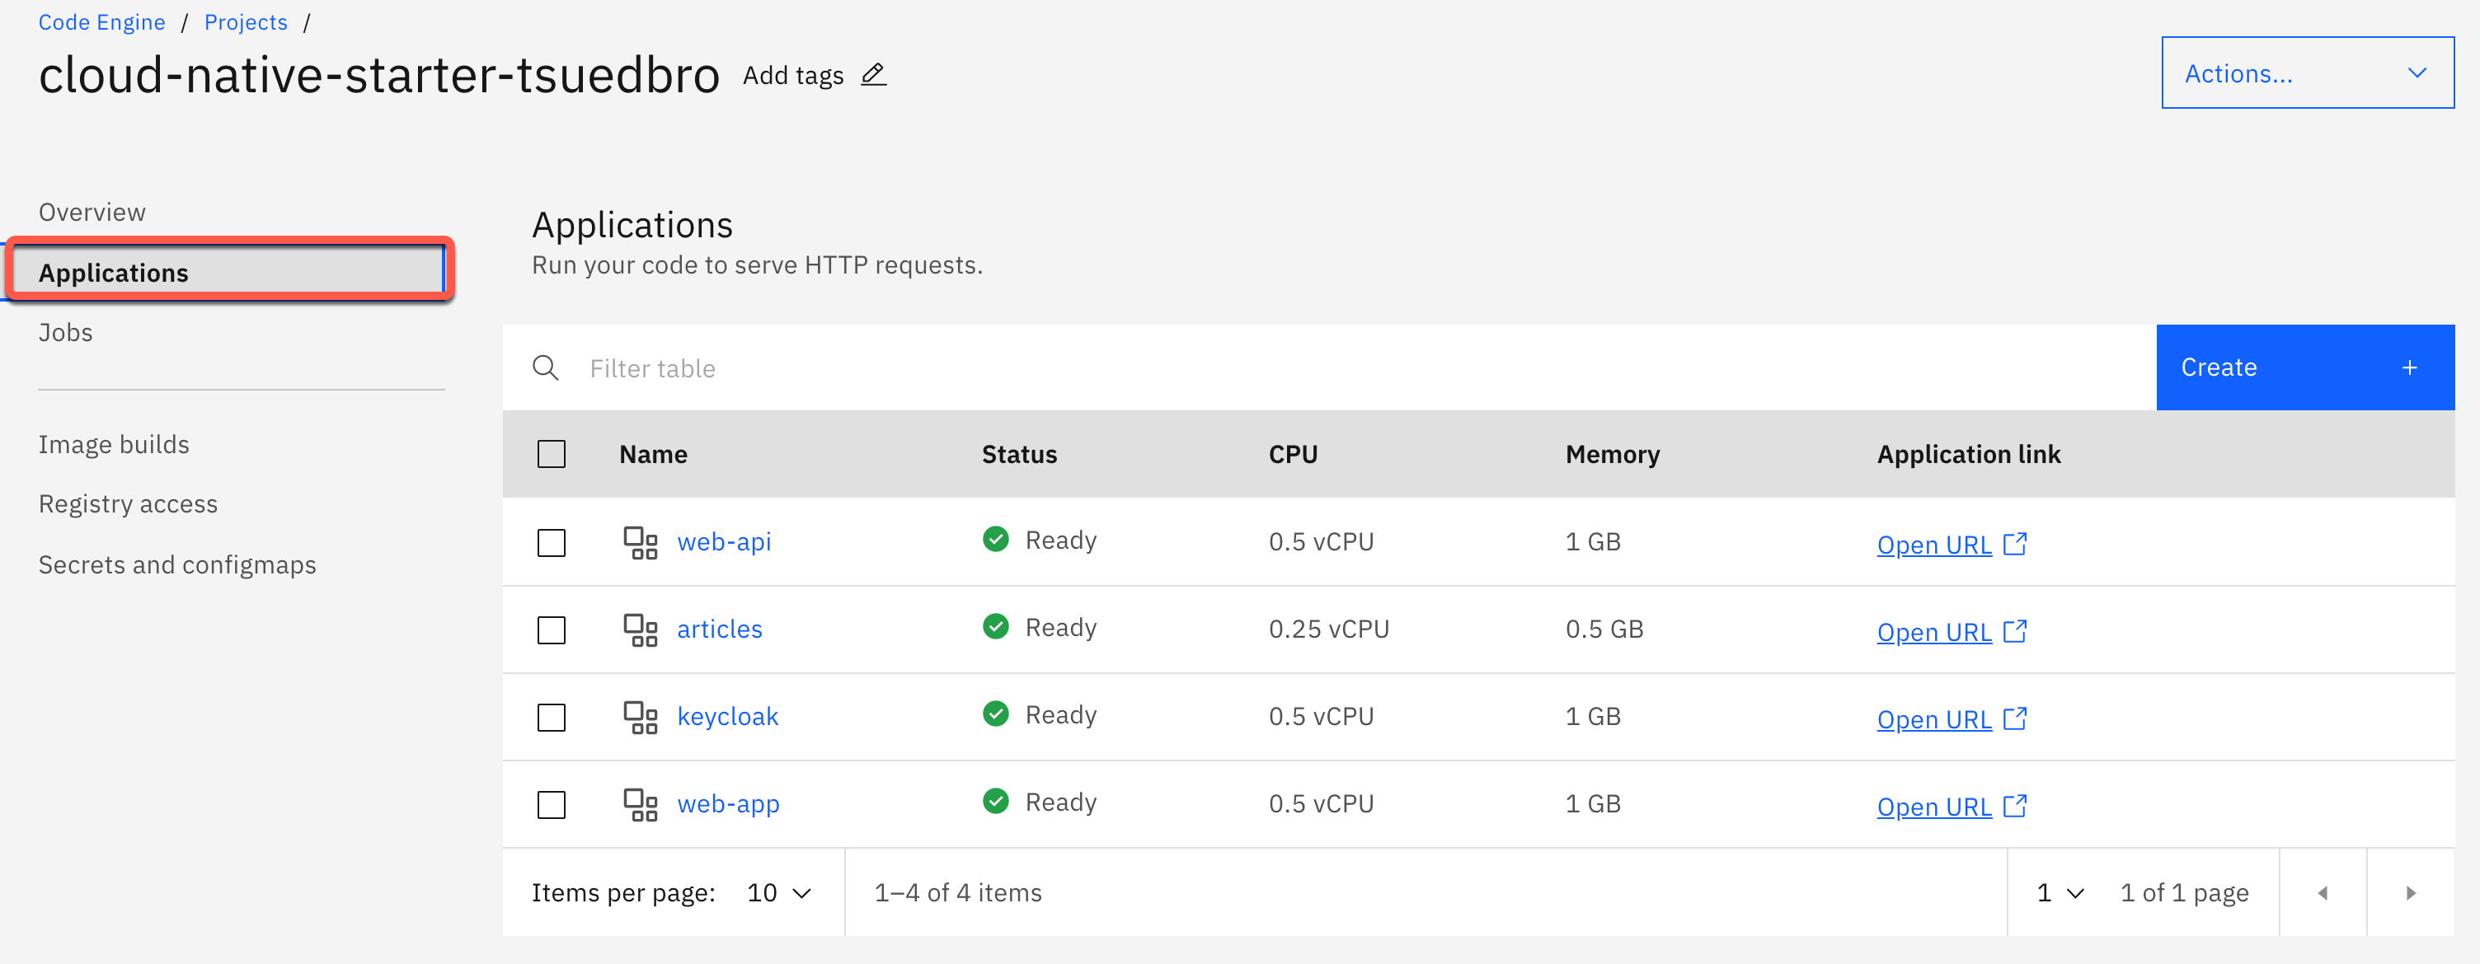Open the Jobs sidebar item

(x=65, y=332)
